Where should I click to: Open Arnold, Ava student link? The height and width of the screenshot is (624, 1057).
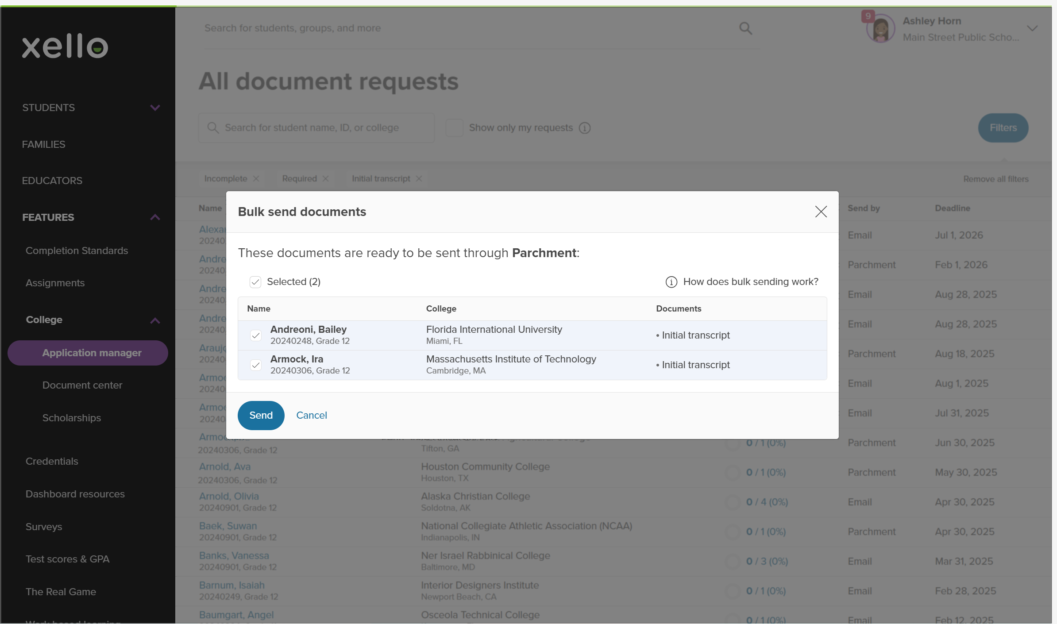coord(225,466)
